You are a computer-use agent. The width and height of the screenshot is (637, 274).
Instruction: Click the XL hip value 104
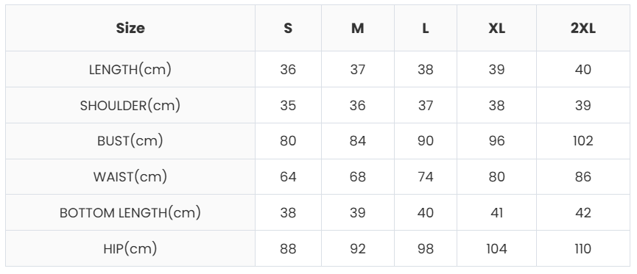[x=496, y=248]
